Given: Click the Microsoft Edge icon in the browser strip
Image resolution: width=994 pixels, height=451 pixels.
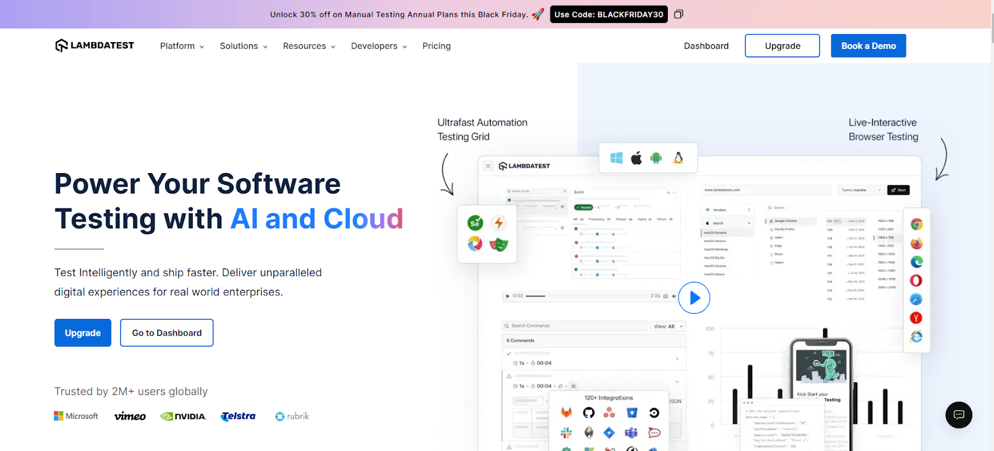Looking at the screenshot, I should pyautogui.click(x=916, y=262).
